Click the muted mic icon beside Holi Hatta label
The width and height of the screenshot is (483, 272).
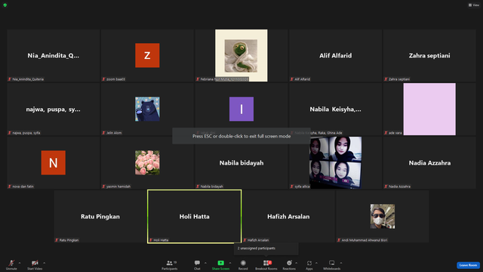[151, 240]
